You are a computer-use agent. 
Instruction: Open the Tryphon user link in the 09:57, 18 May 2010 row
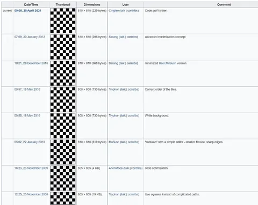(114, 90)
